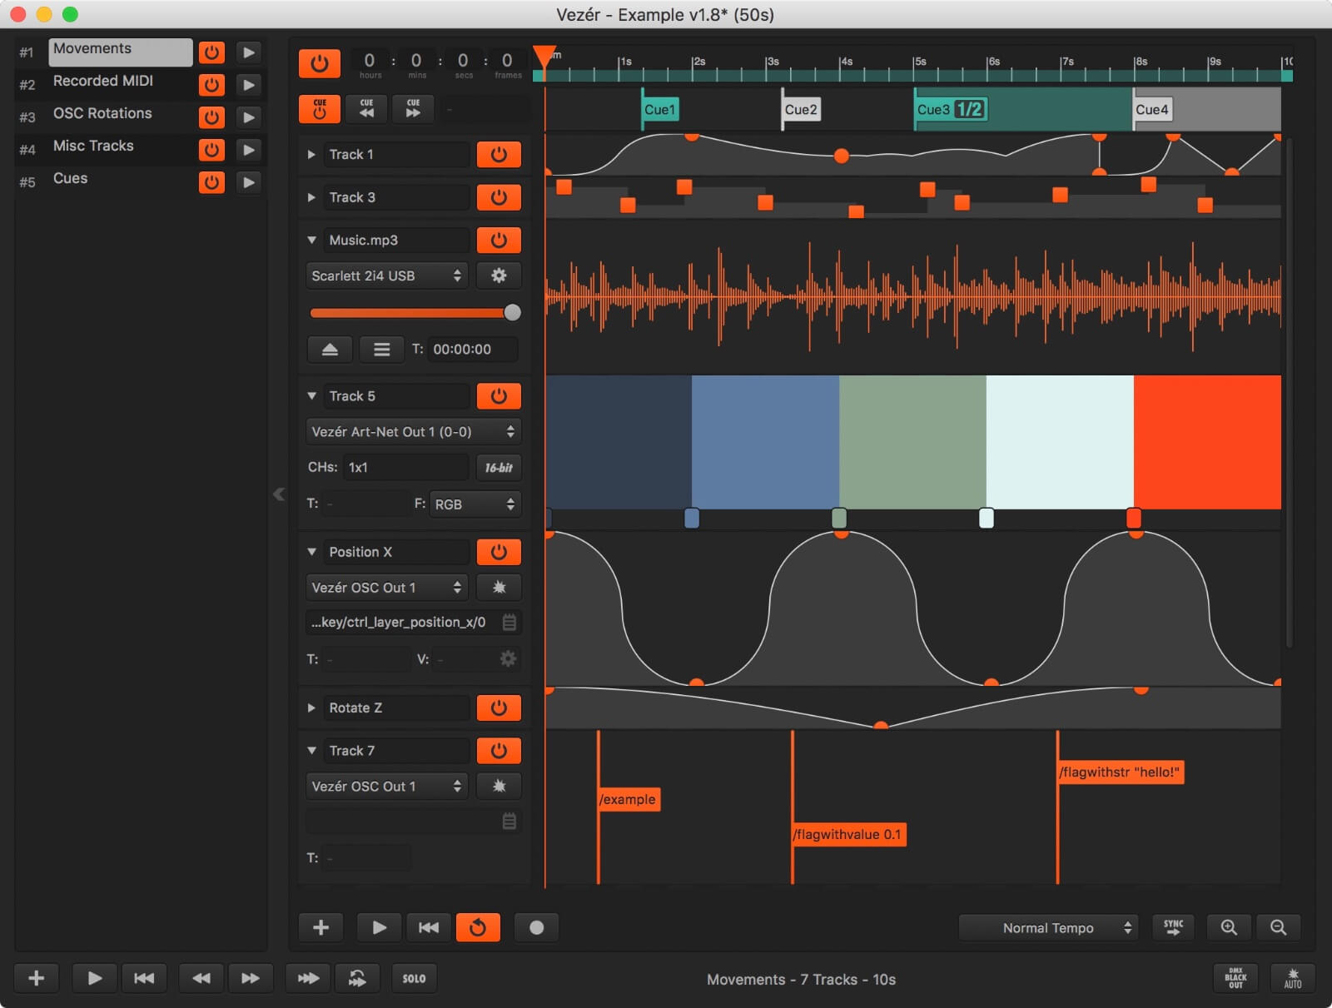Eject the loaded Music.mp3 file
The height and width of the screenshot is (1008, 1332).
tap(330, 350)
